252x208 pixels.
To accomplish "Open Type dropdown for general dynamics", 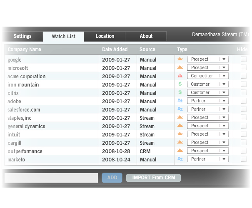I will (208, 126).
